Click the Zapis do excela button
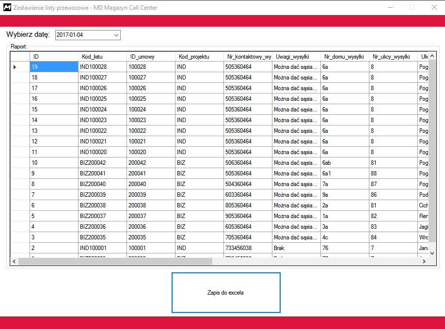 coord(226,293)
